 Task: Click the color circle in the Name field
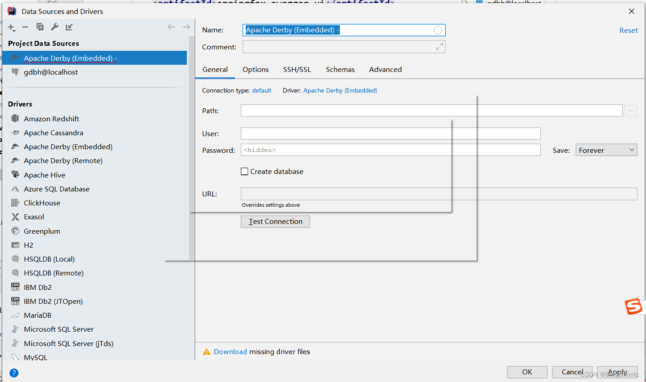click(438, 30)
